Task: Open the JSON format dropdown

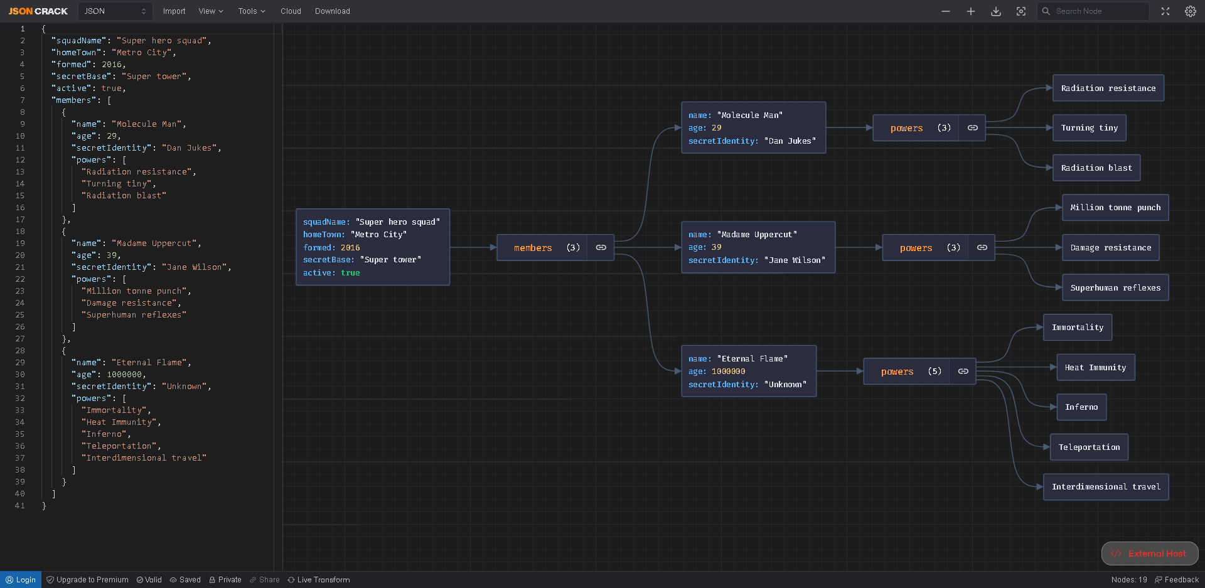Action: pyautogui.click(x=115, y=11)
